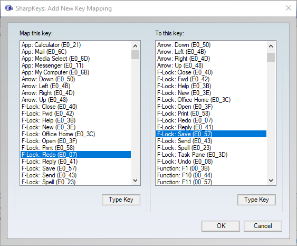Click up arrow of right list scrollbar

(271, 46)
